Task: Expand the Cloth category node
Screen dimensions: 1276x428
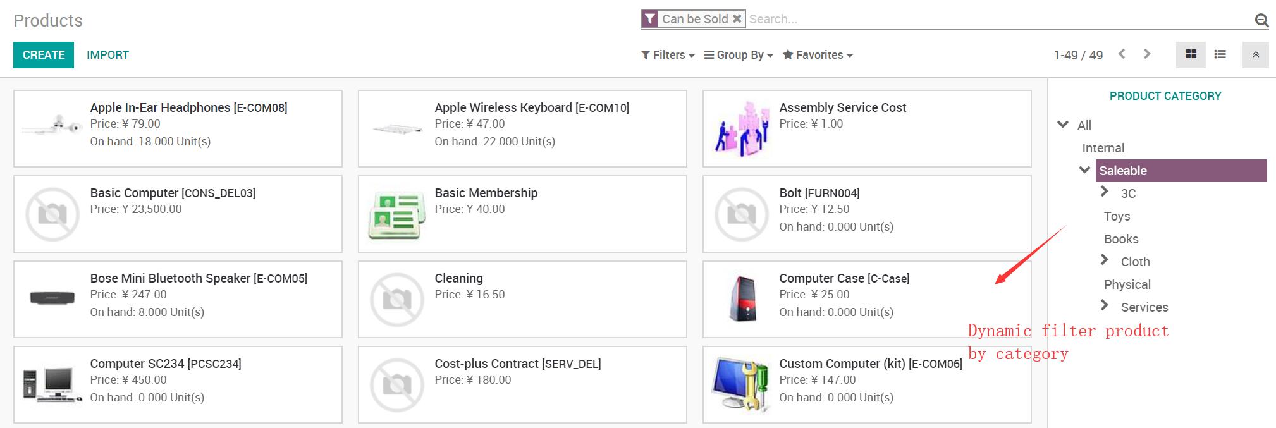Action: click(1105, 260)
